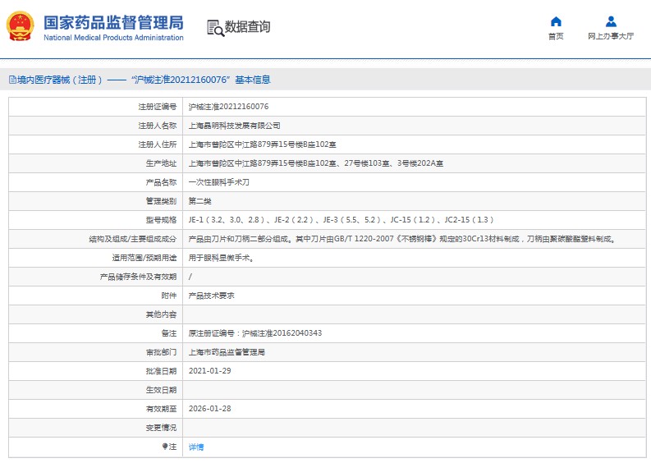
Task: Click the 适用范围/预期用途 label
Action: 144,258
